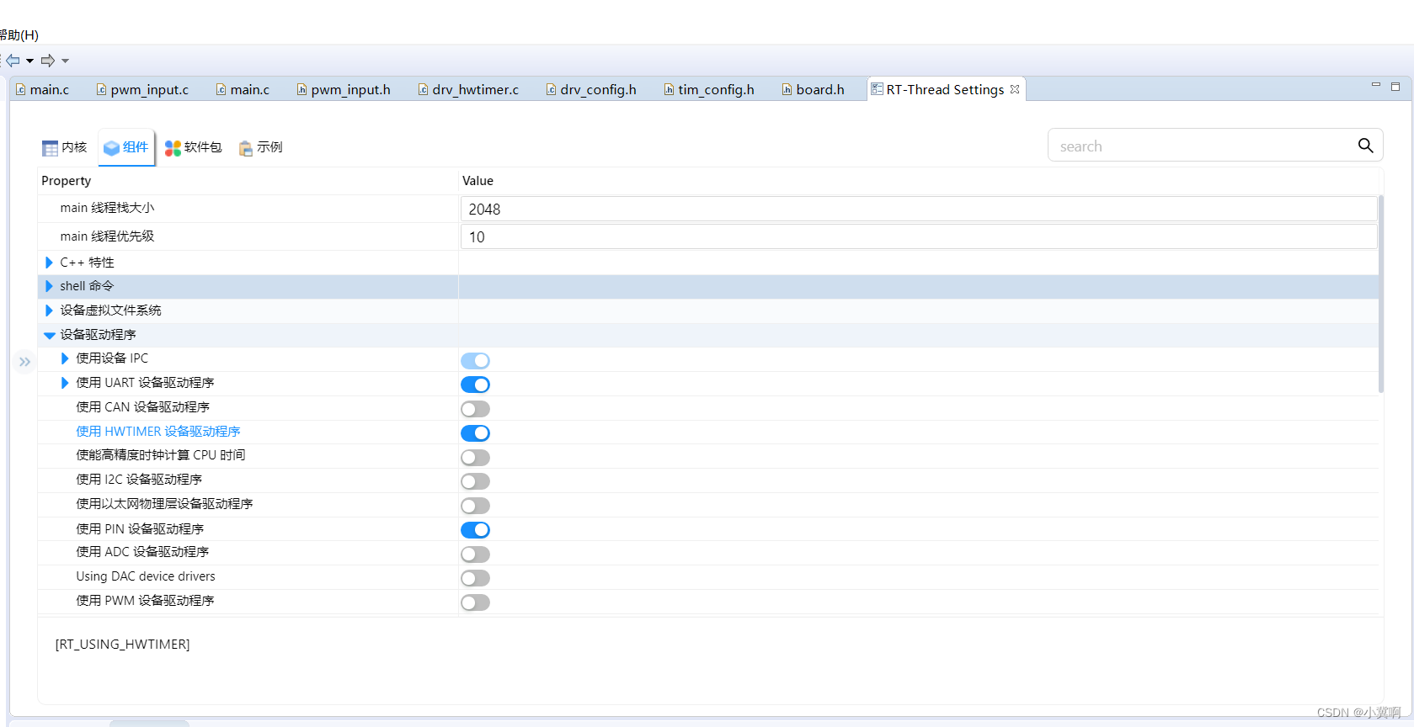Expand the 设备虚拟文件系统 node
Screen dimensions: 1414x727
[49, 310]
